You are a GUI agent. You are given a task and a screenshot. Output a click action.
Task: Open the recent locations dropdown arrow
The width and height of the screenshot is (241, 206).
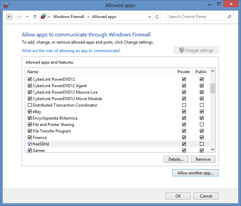27,17
